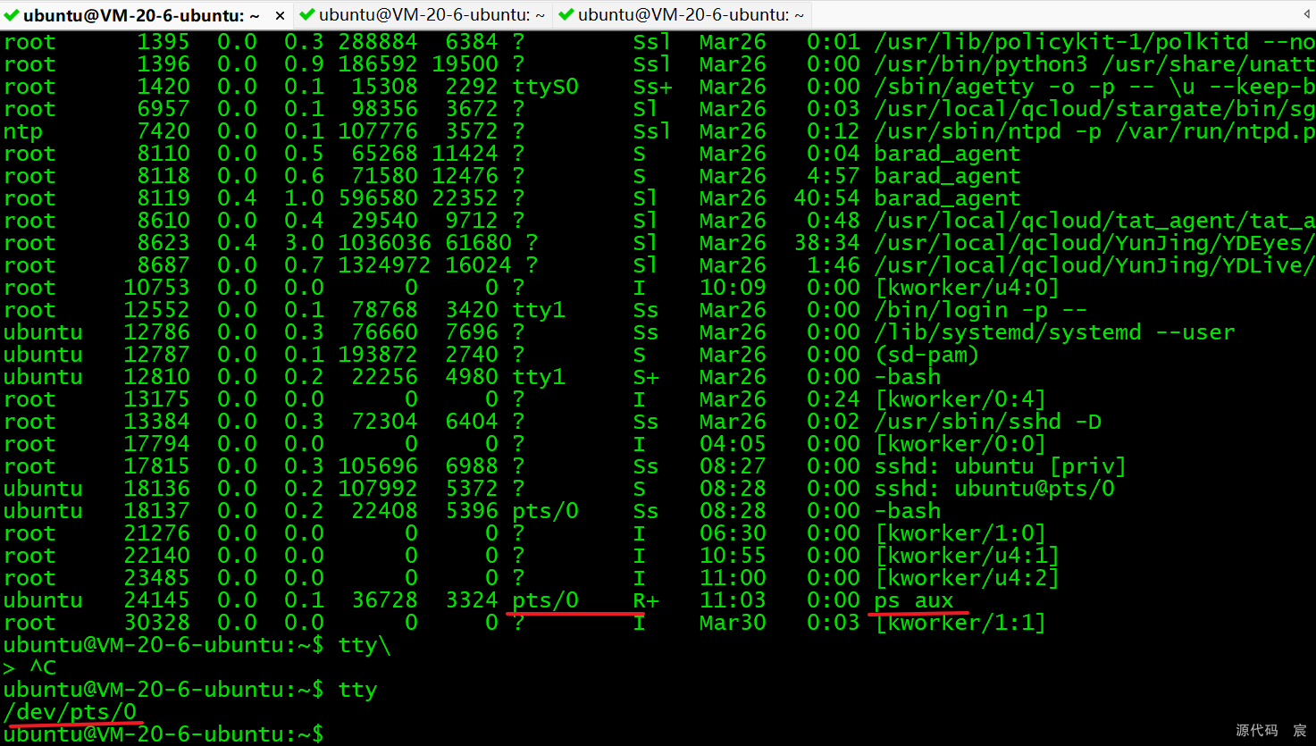
Task: Click the /bin/login -p -- command
Action: (981, 310)
